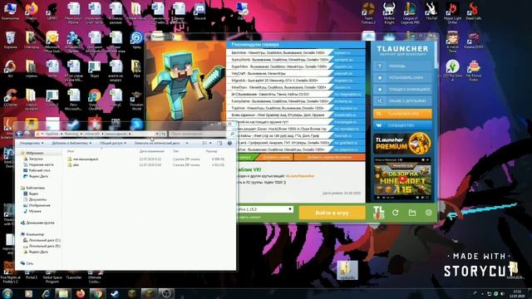532x299 pixels.
Task: Open the Organize menu in Explorer
Action: [32, 144]
